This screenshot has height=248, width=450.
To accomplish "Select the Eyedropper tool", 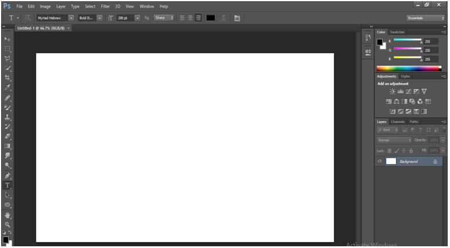I will (x=8, y=87).
